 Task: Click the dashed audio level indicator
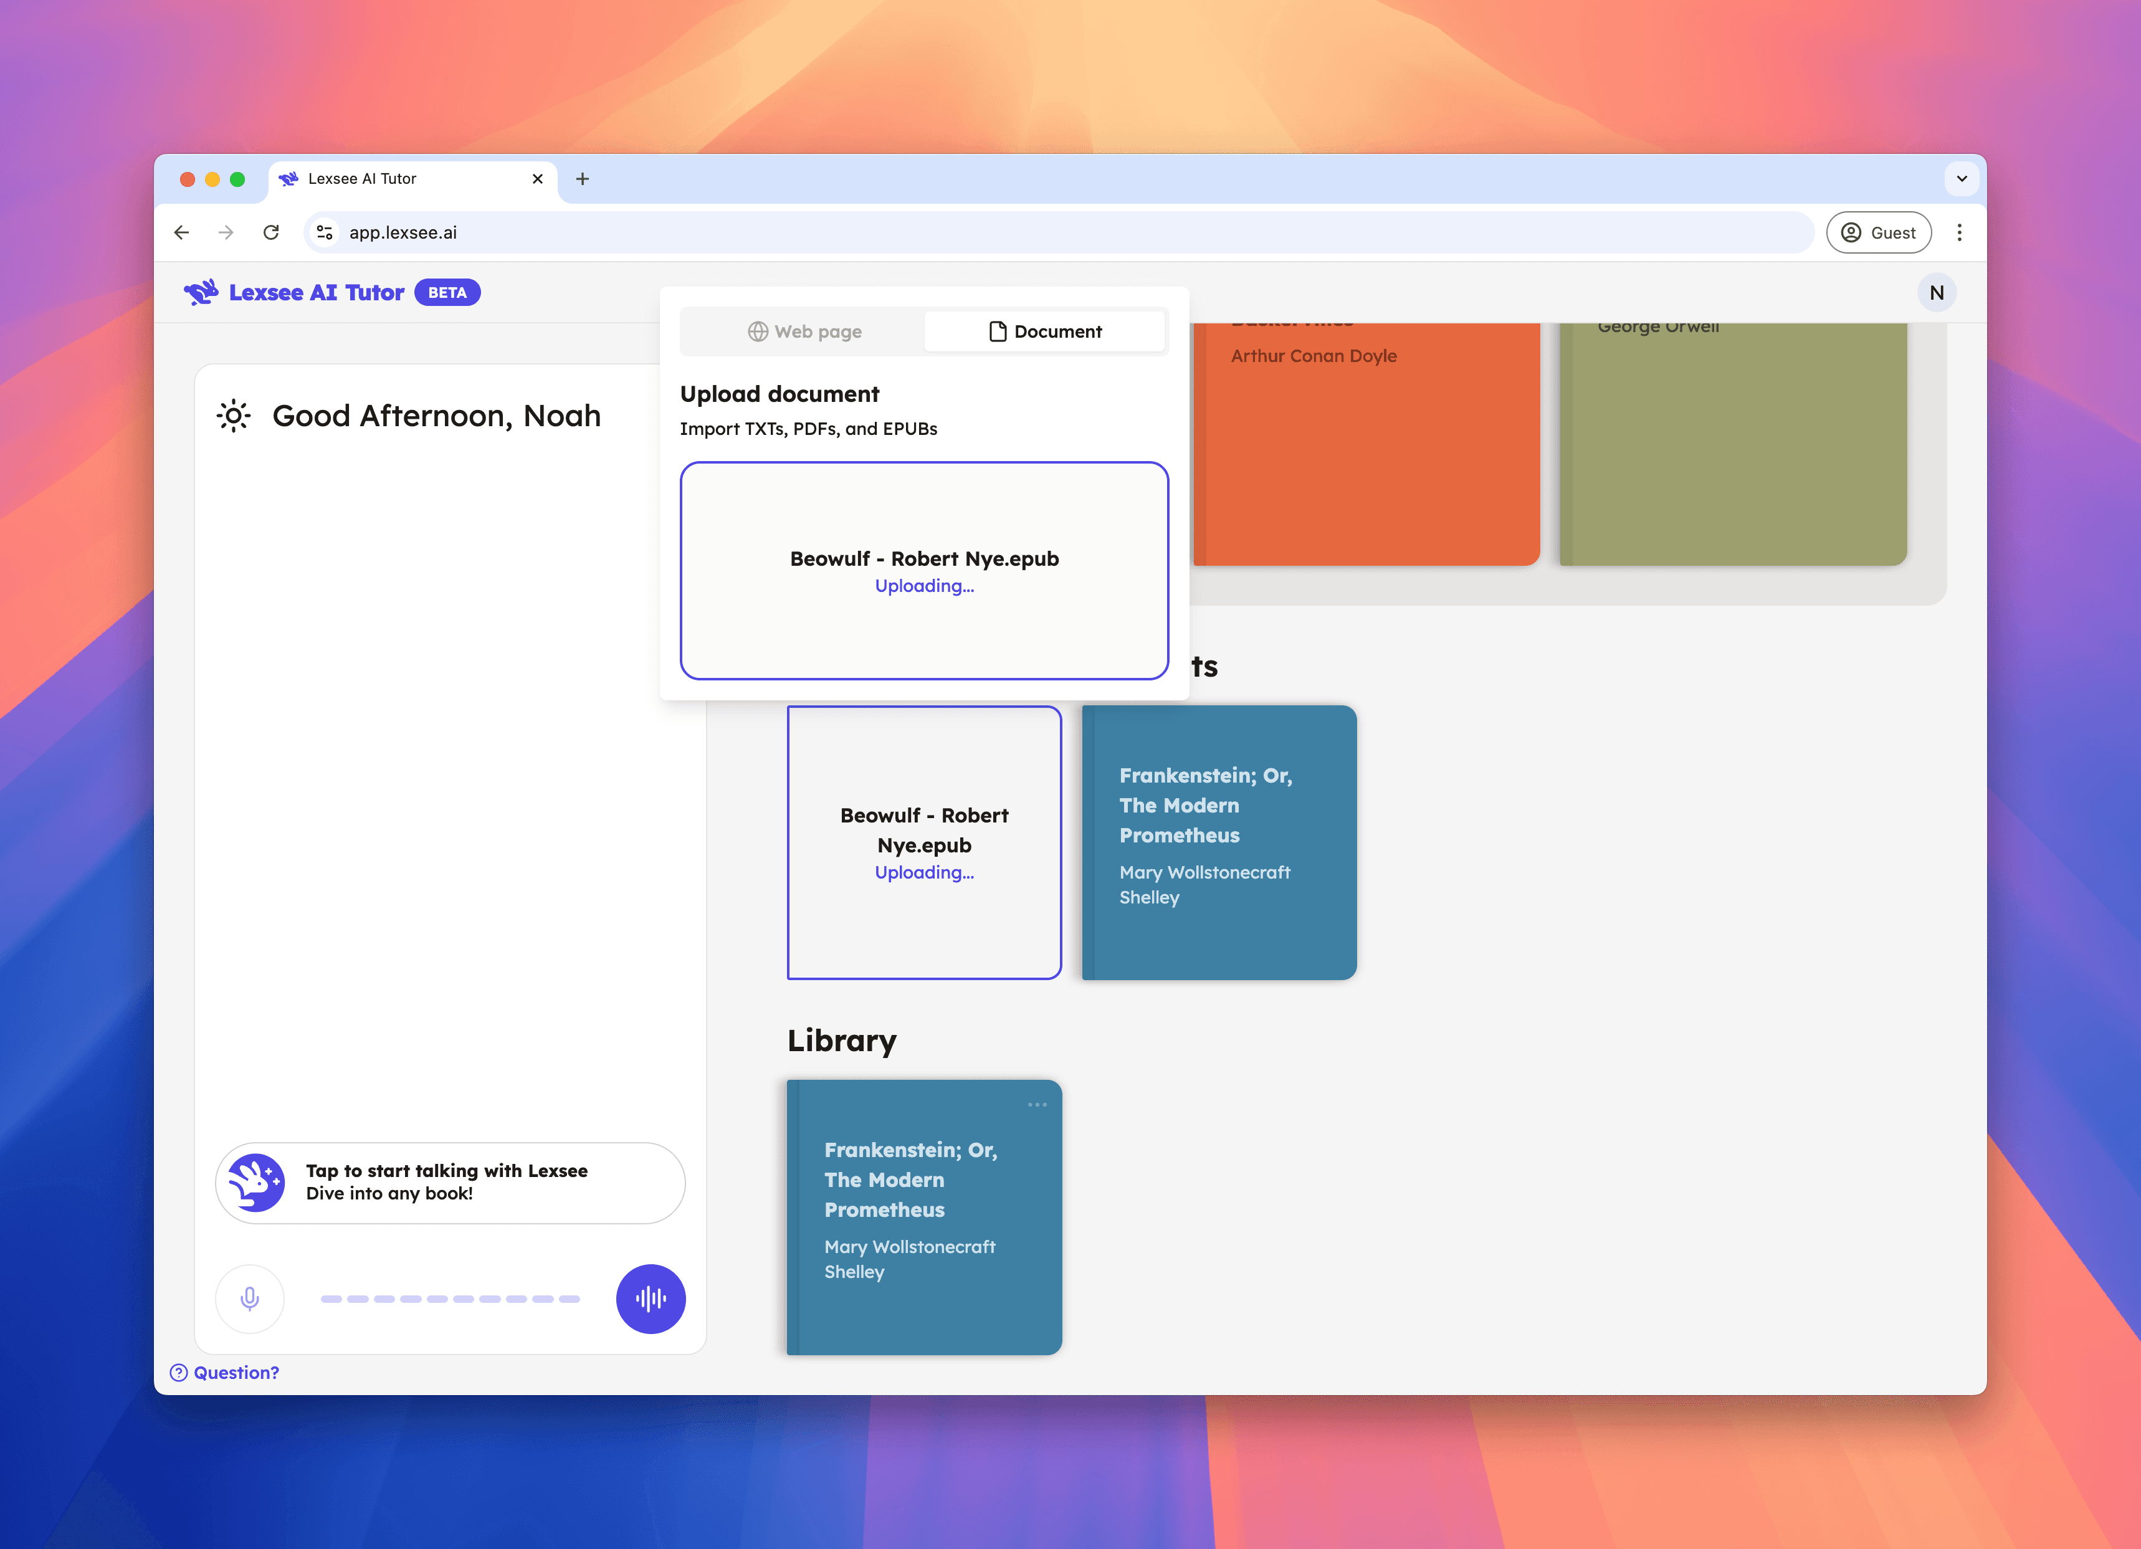449,1299
